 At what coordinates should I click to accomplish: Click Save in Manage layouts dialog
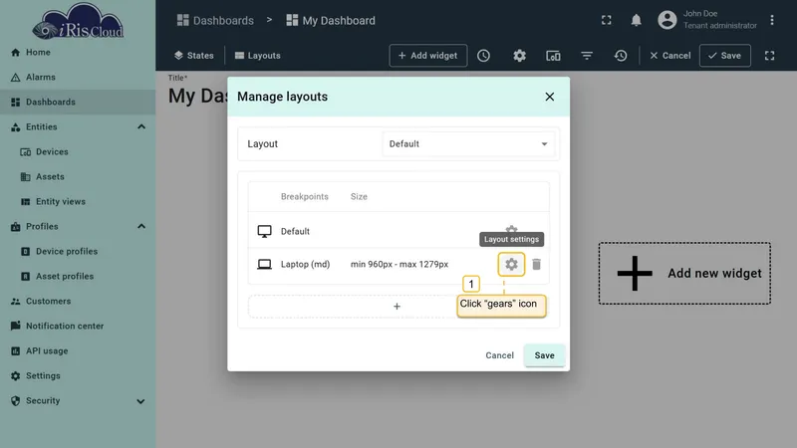pyautogui.click(x=544, y=355)
